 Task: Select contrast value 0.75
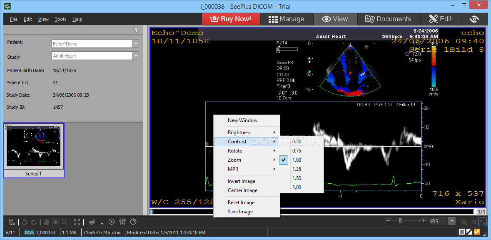coord(301,151)
